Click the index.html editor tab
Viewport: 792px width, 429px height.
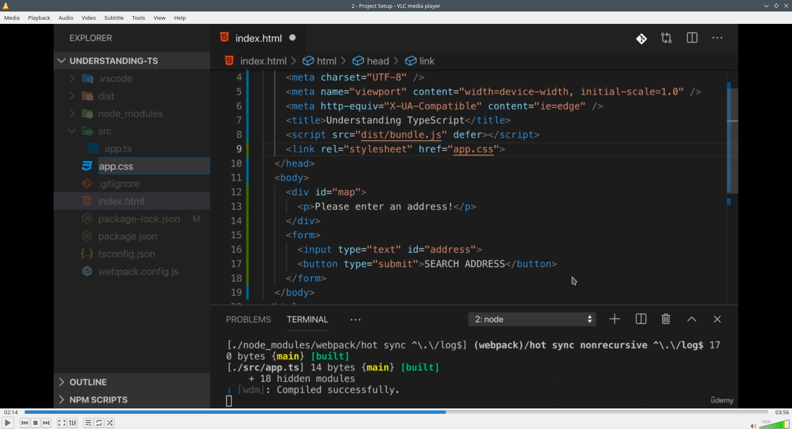pyautogui.click(x=258, y=38)
